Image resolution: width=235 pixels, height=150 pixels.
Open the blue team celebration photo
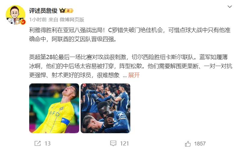tap(105, 108)
